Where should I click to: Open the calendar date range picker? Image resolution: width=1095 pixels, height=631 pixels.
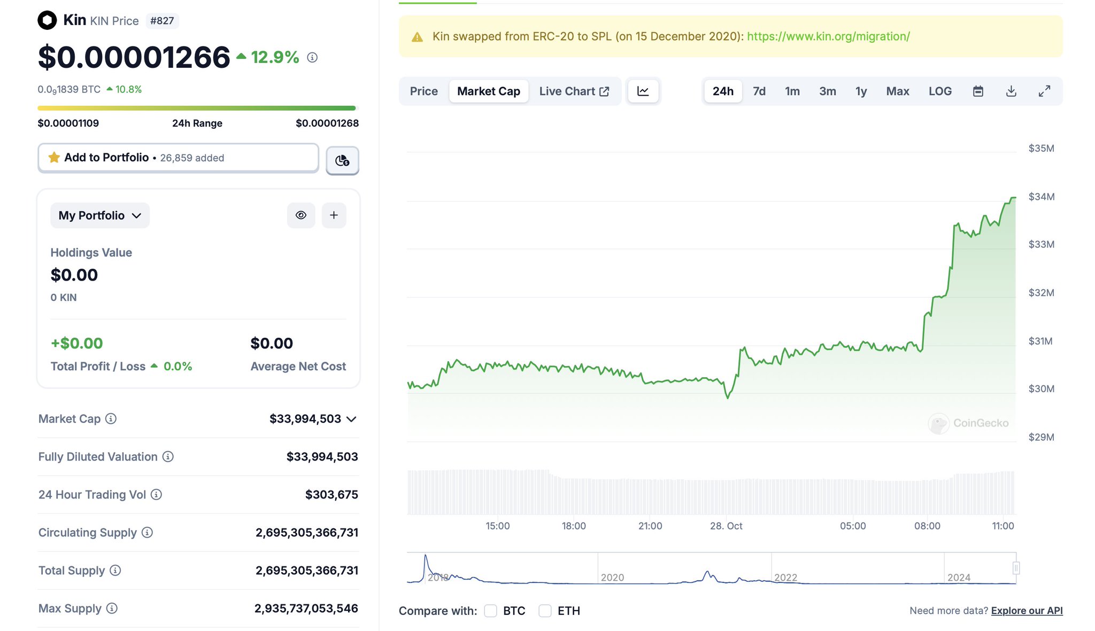tap(978, 91)
